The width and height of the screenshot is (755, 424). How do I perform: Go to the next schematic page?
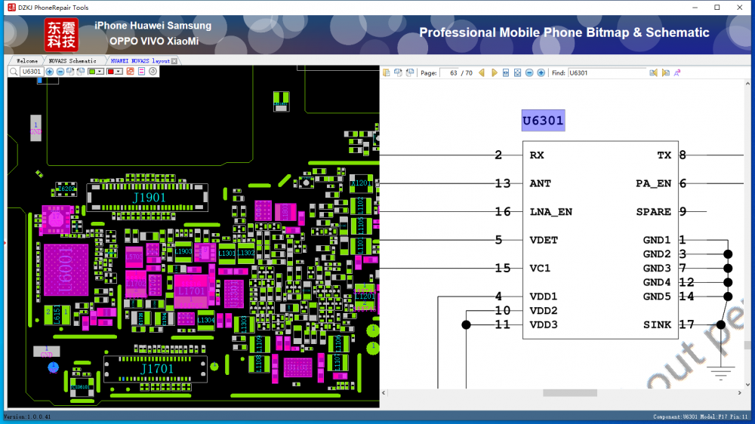coord(495,72)
